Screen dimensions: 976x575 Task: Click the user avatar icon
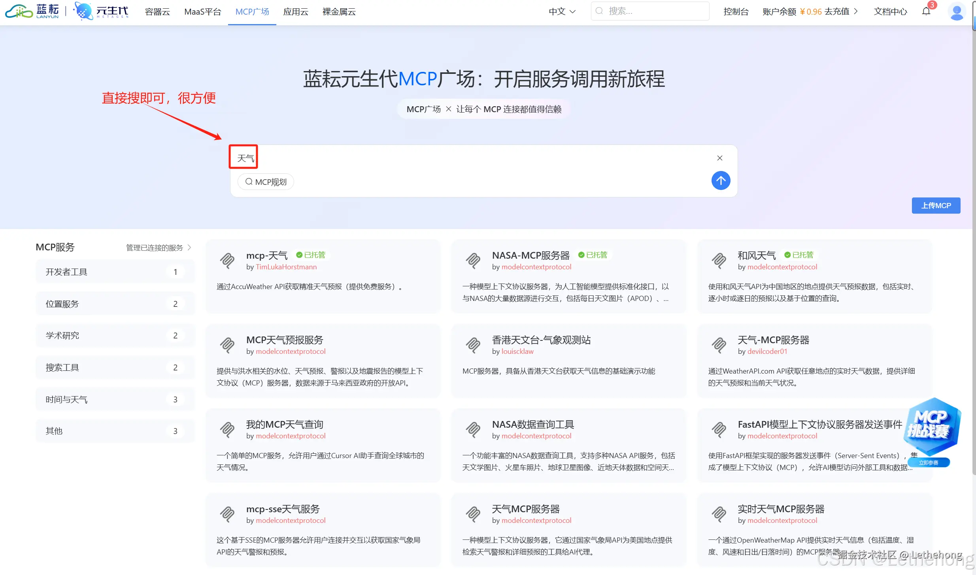[x=957, y=12]
